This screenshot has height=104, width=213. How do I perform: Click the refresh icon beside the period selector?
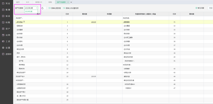[43, 8]
